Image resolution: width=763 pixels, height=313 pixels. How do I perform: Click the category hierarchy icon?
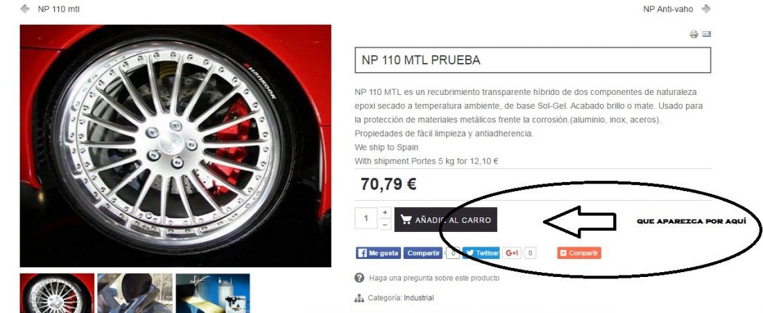pyautogui.click(x=359, y=298)
